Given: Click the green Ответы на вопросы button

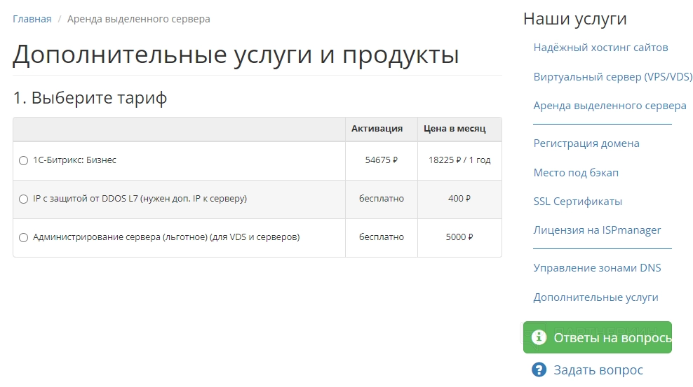Looking at the screenshot, I should (x=603, y=337).
